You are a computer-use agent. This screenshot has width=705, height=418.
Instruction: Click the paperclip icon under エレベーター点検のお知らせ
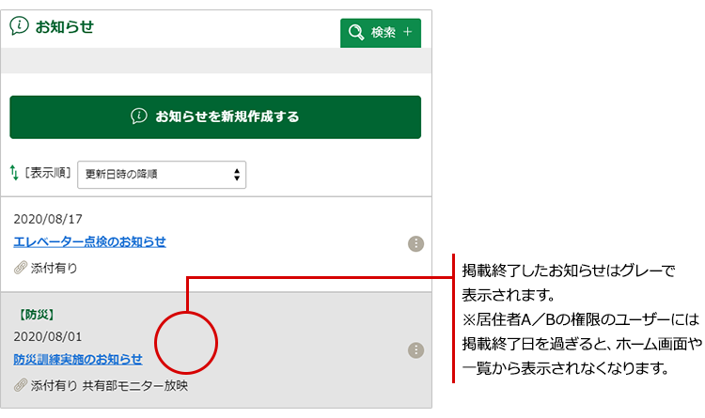(20, 268)
